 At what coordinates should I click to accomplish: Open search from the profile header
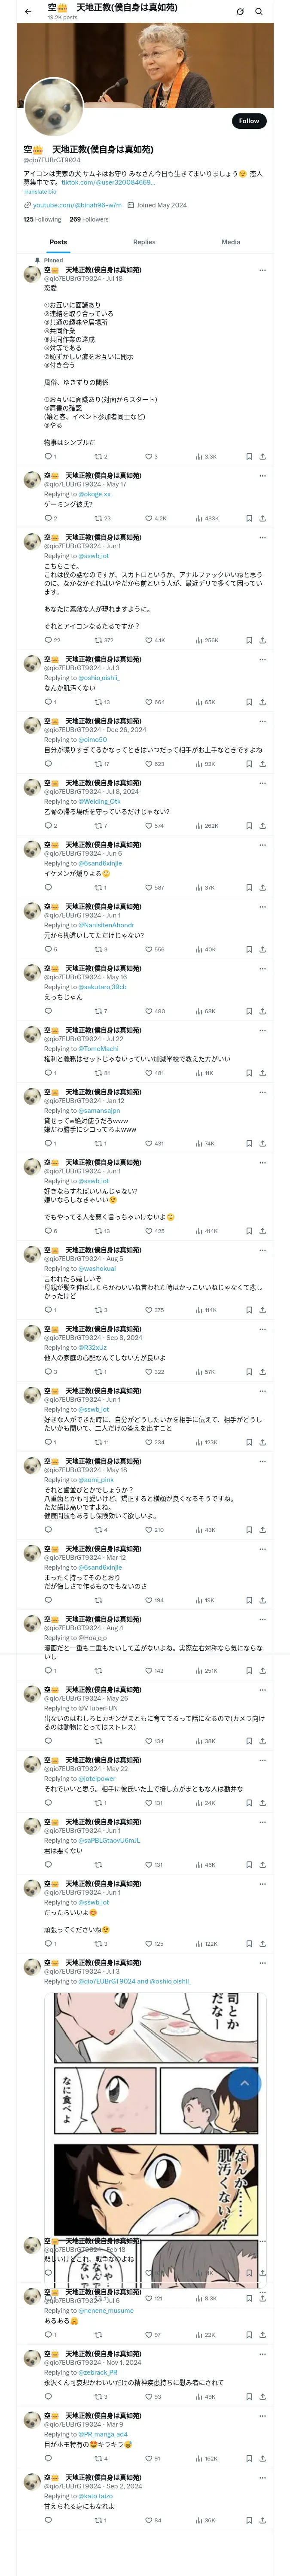click(x=259, y=12)
